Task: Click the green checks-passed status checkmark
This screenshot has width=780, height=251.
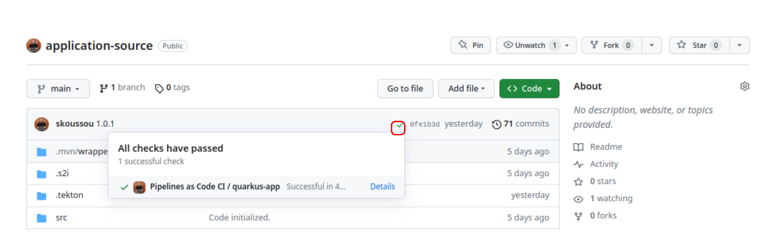Action: (400, 125)
